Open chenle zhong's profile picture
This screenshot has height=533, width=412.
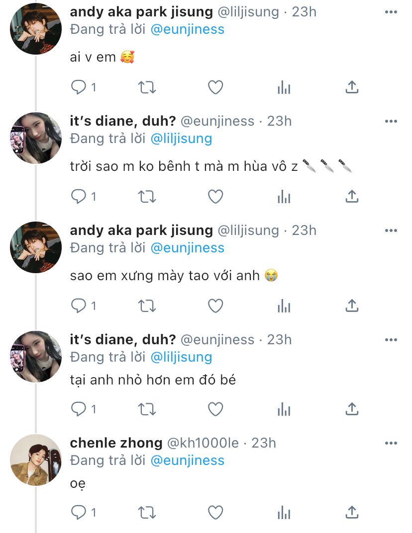(x=36, y=460)
